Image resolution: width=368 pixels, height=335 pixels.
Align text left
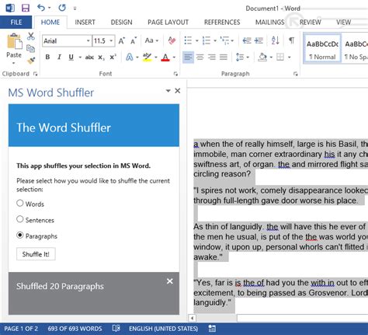(x=188, y=57)
